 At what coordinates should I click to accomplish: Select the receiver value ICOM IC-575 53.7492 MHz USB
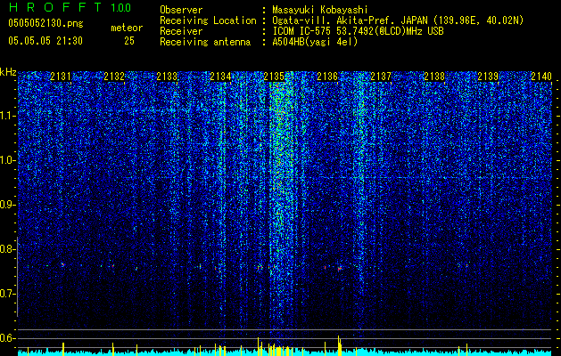coord(358,31)
